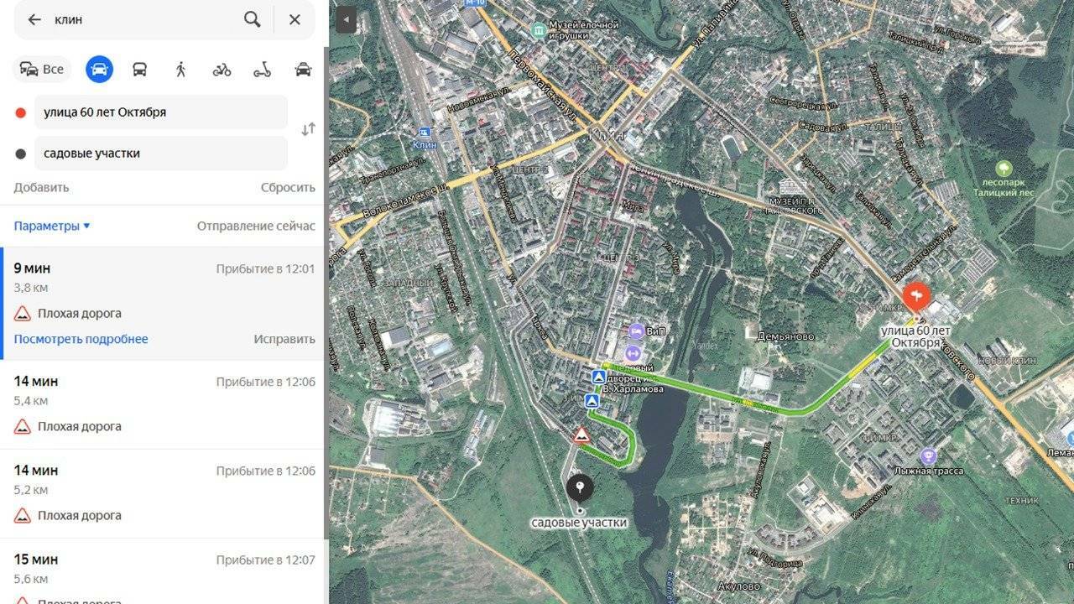Image resolution: width=1074 pixels, height=604 pixels.
Task: Collapse the side panel with the arrow button
Action: click(346, 20)
